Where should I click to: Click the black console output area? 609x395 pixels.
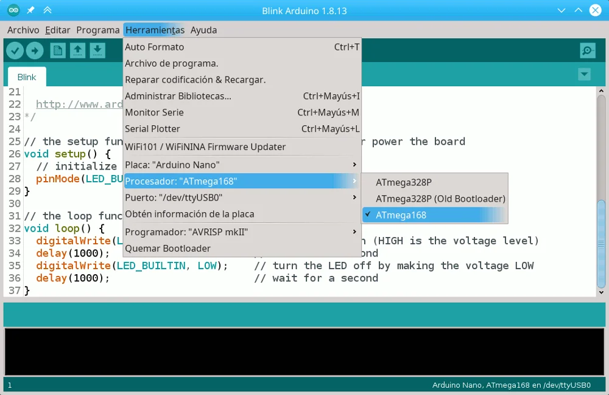(x=304, y=352)
